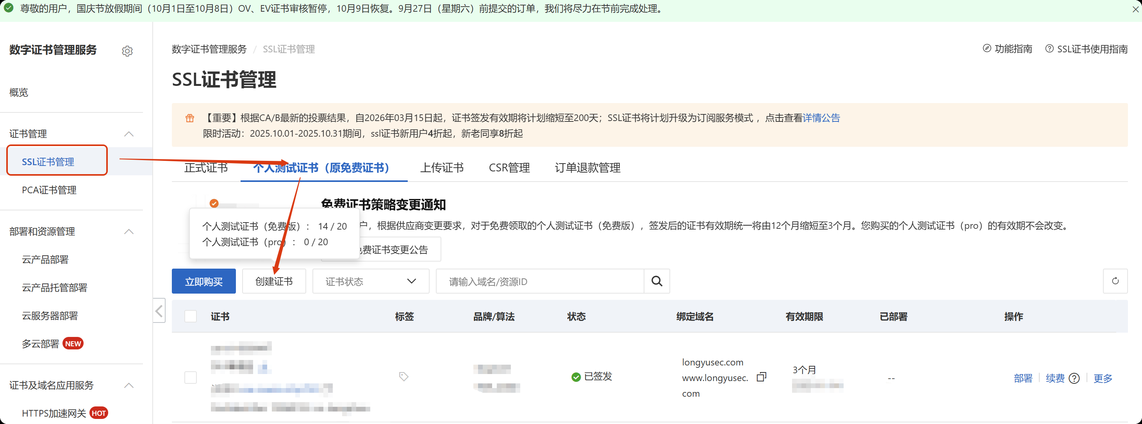Switch to the 上传证书 tab
Image resolution: width=1142 pixels, height=424 pixels.
point(442,167)
